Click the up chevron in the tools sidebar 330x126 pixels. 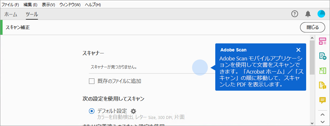click(x=322, y=115)
